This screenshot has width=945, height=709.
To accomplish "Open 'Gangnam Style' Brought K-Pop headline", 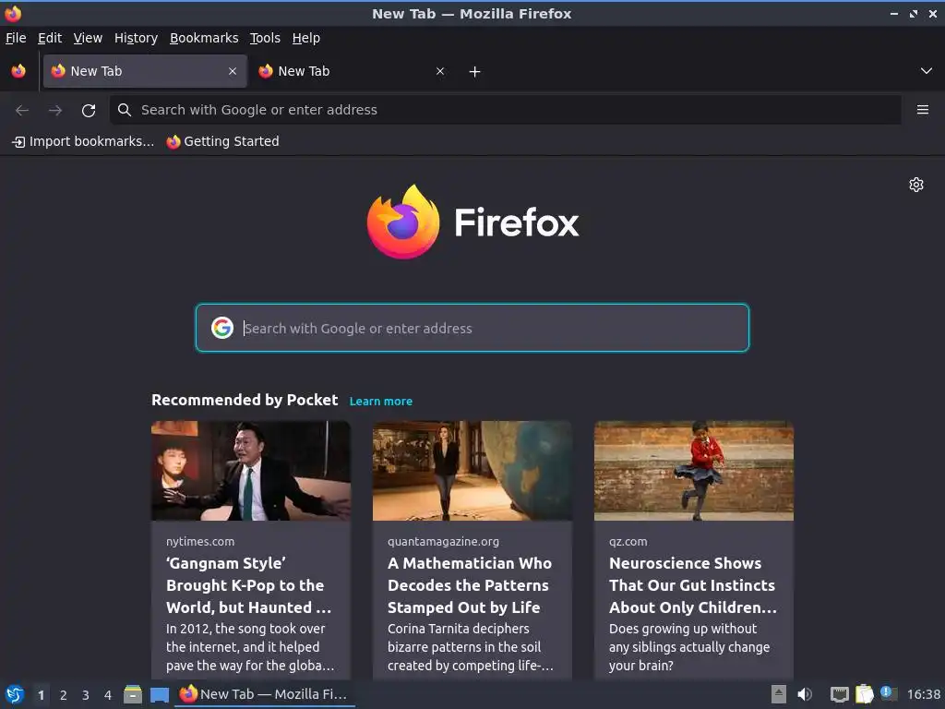I will click(249, 585).
